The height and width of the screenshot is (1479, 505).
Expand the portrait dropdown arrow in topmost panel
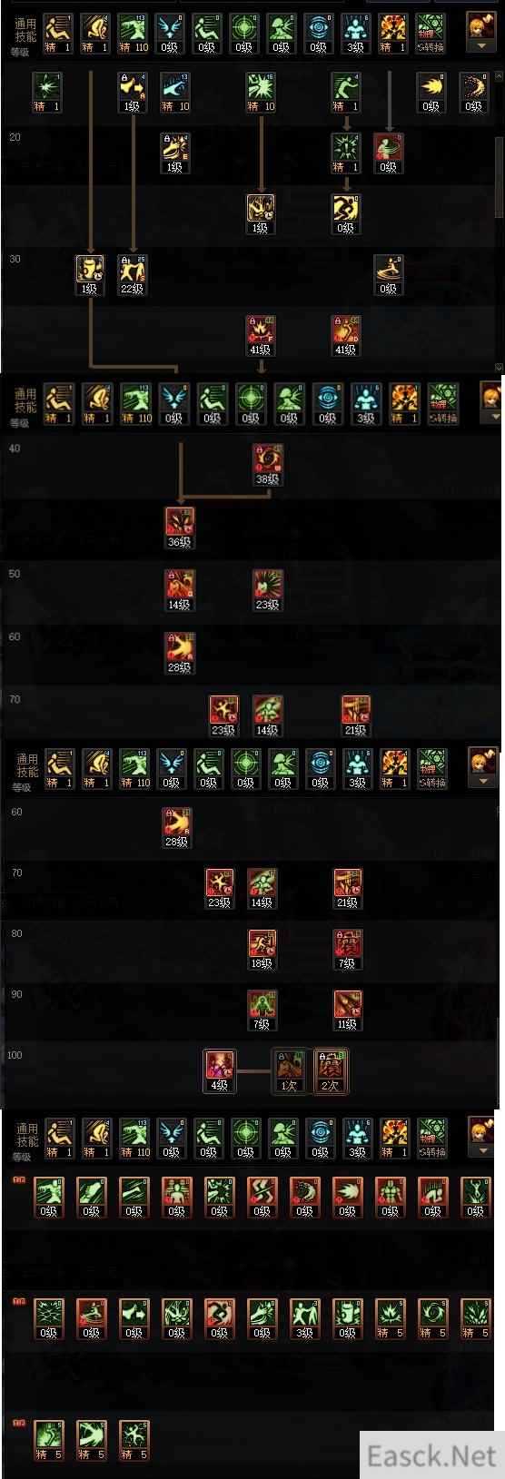point(481,44)
